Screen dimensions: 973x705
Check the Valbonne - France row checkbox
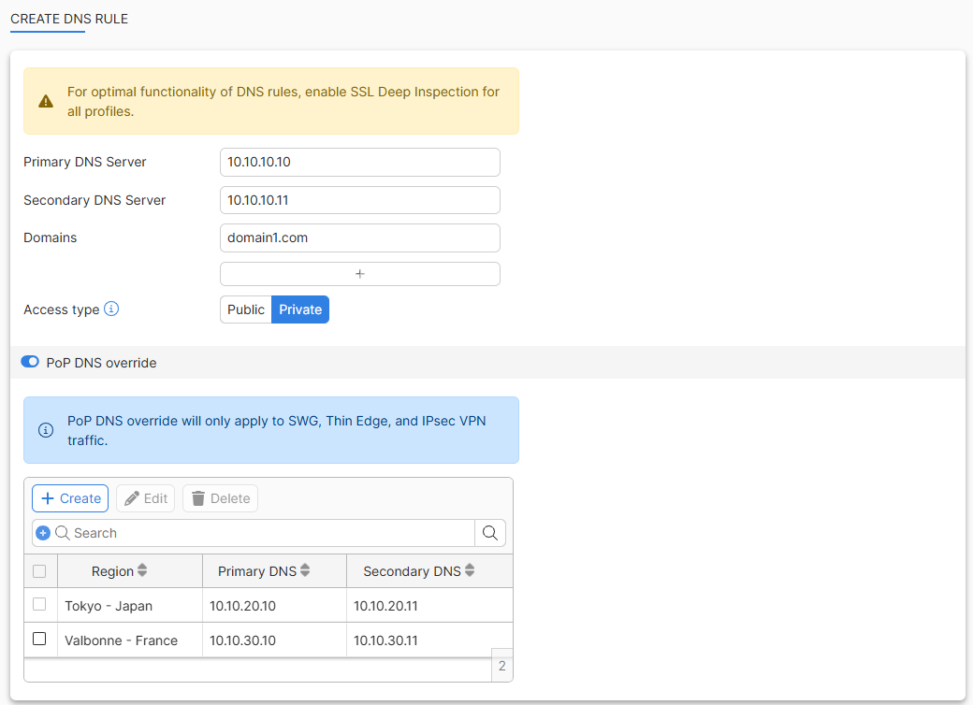click(39, 639)
